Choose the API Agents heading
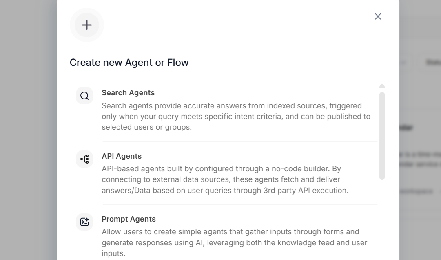The width and height of the screenshot is (441, 260). pyautogui.click(x=122, y=156)
